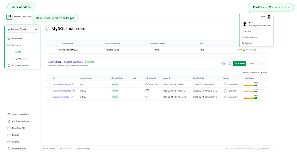This screenshot has width=297, height=155.
Task: Click the 'Last Modified' column header
Action: (198, 78)
